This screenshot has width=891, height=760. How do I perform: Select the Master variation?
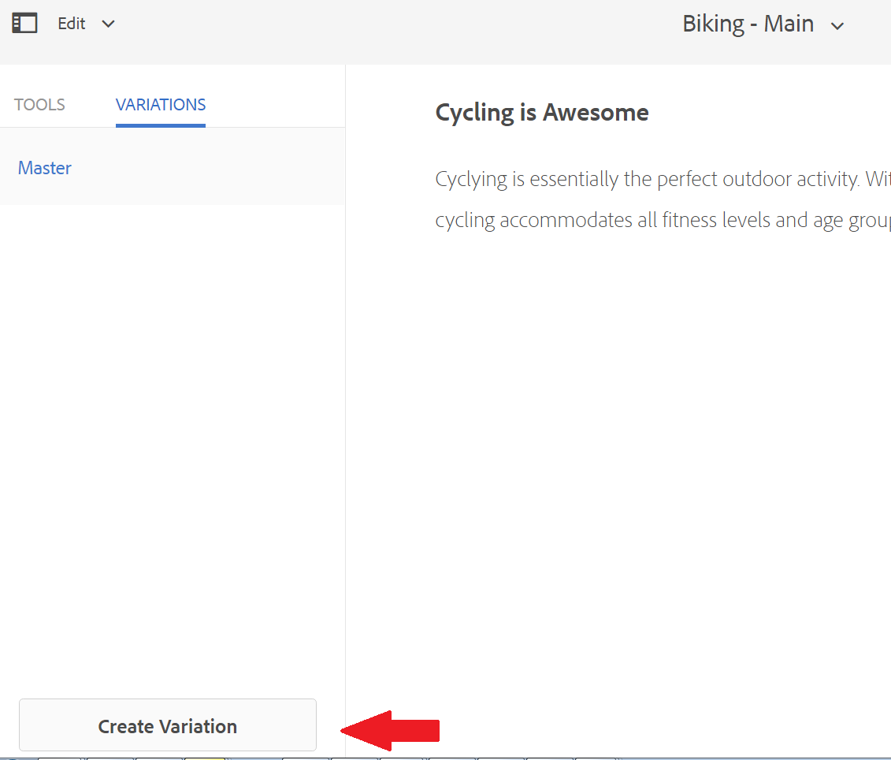pos(45,168)
